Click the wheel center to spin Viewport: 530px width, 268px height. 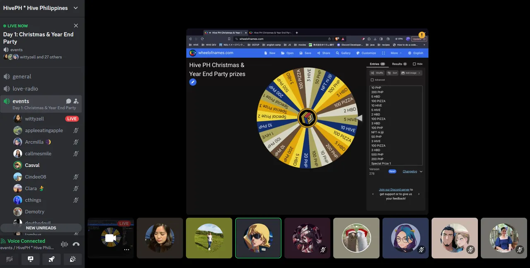[307, 118]
